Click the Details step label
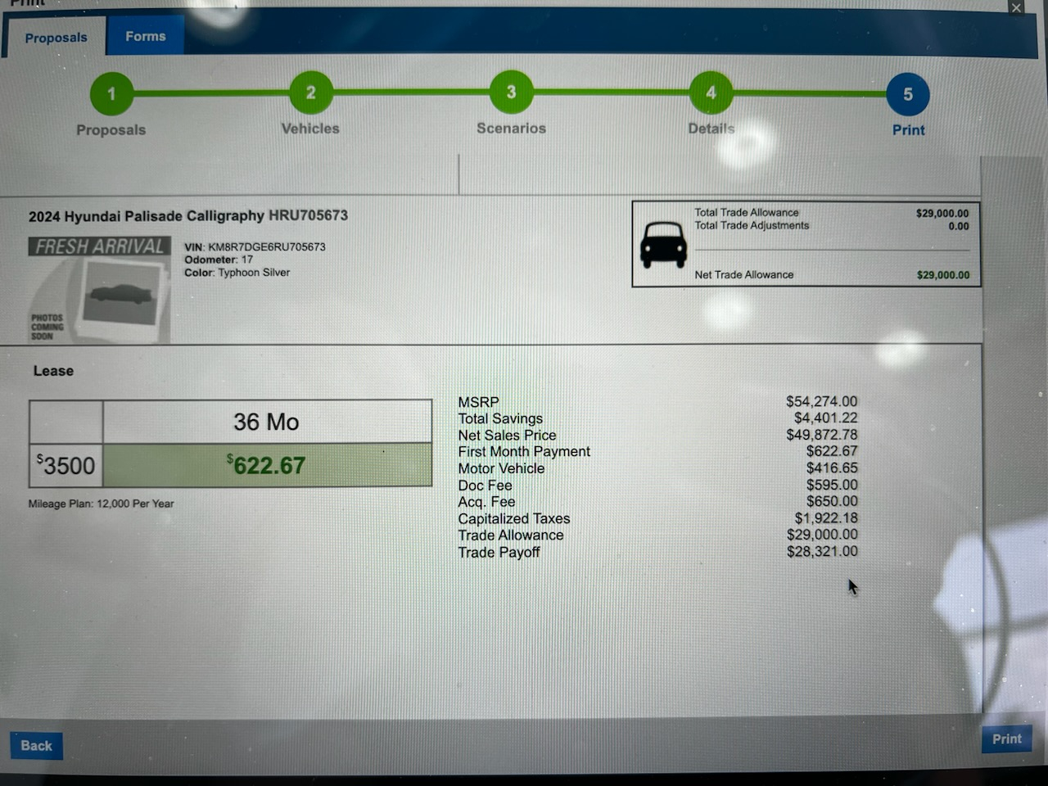Viewport: 1048px width, 786px height. 711,129
